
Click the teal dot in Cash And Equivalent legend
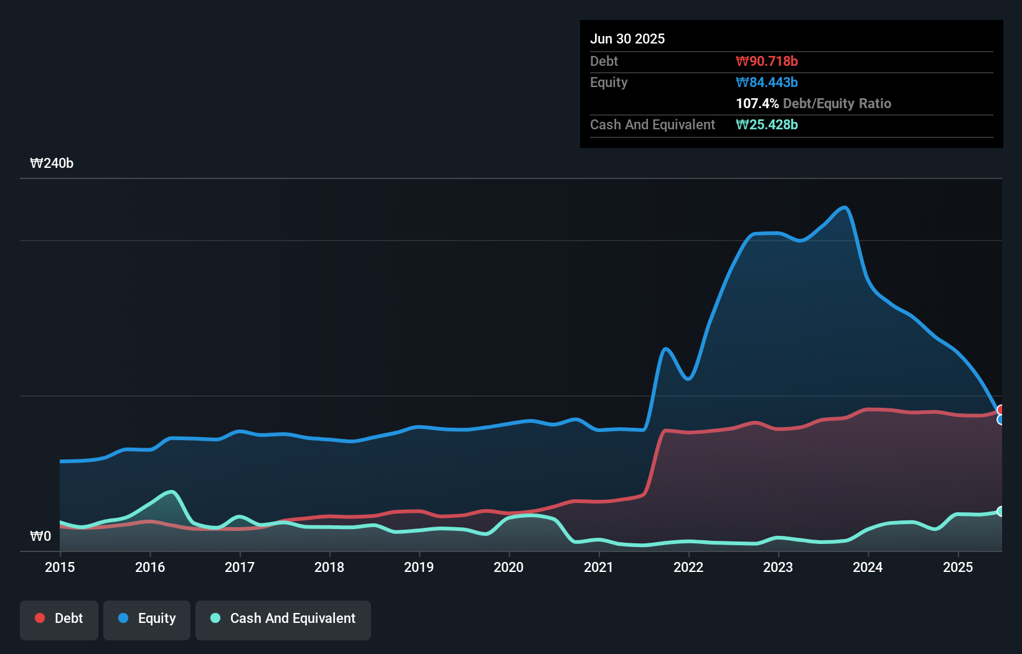(214, 618)
